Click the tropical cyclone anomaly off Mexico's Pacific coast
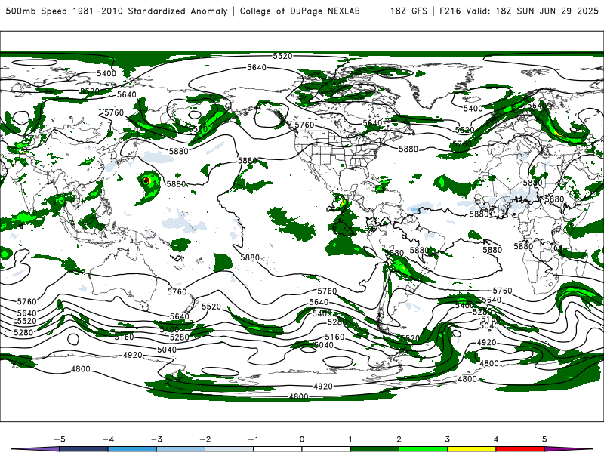The height and width of the screenshot is (453, 604). coord(341,202)
